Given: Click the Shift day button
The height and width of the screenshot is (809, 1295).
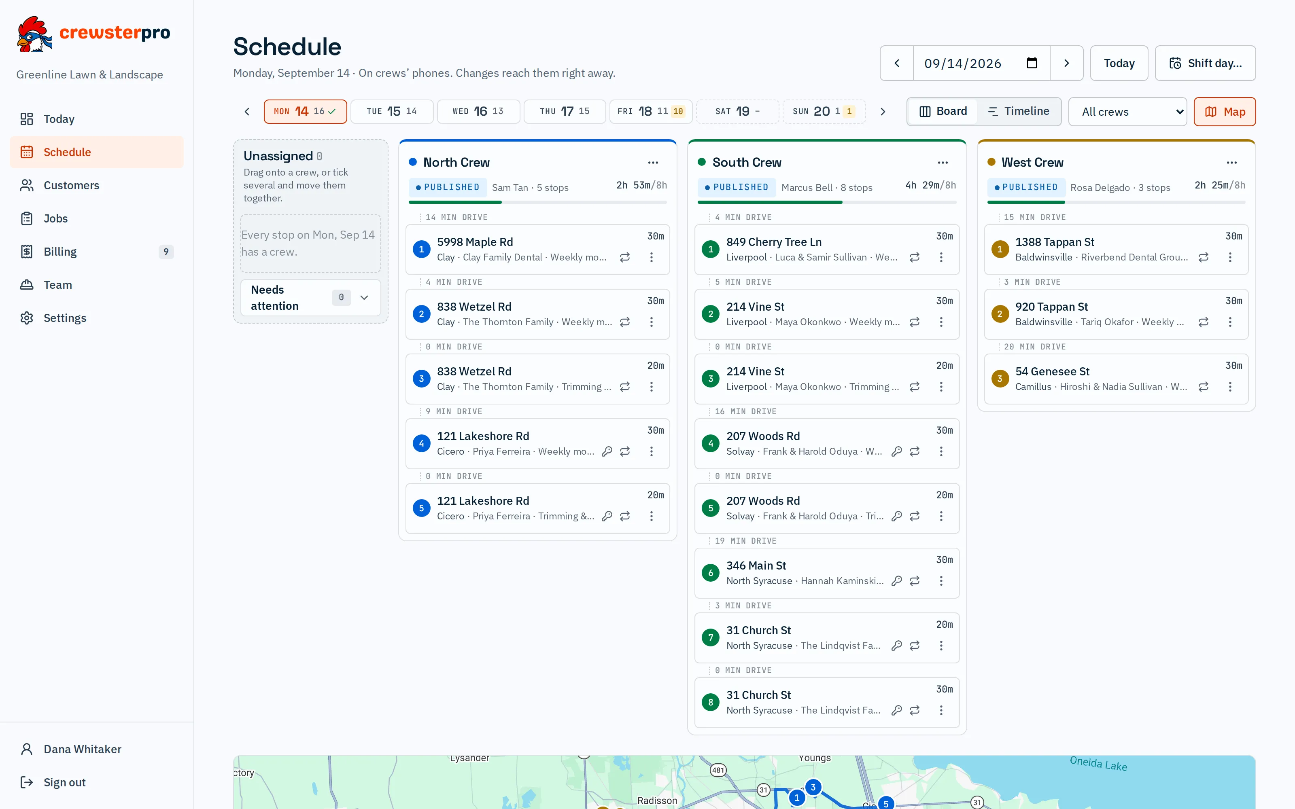Looking at the screenshot, I should [1205, 63].
